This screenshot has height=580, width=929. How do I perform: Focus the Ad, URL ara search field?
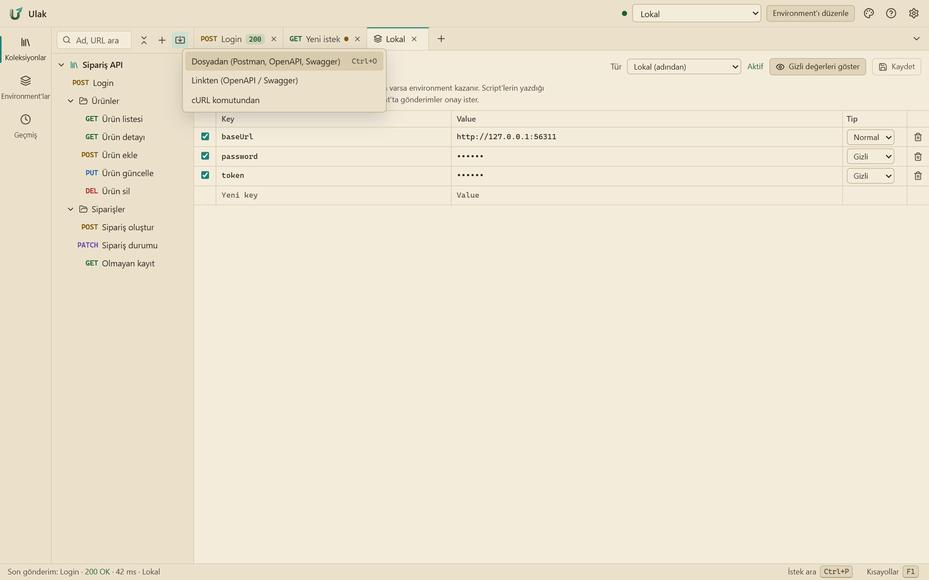94,40
